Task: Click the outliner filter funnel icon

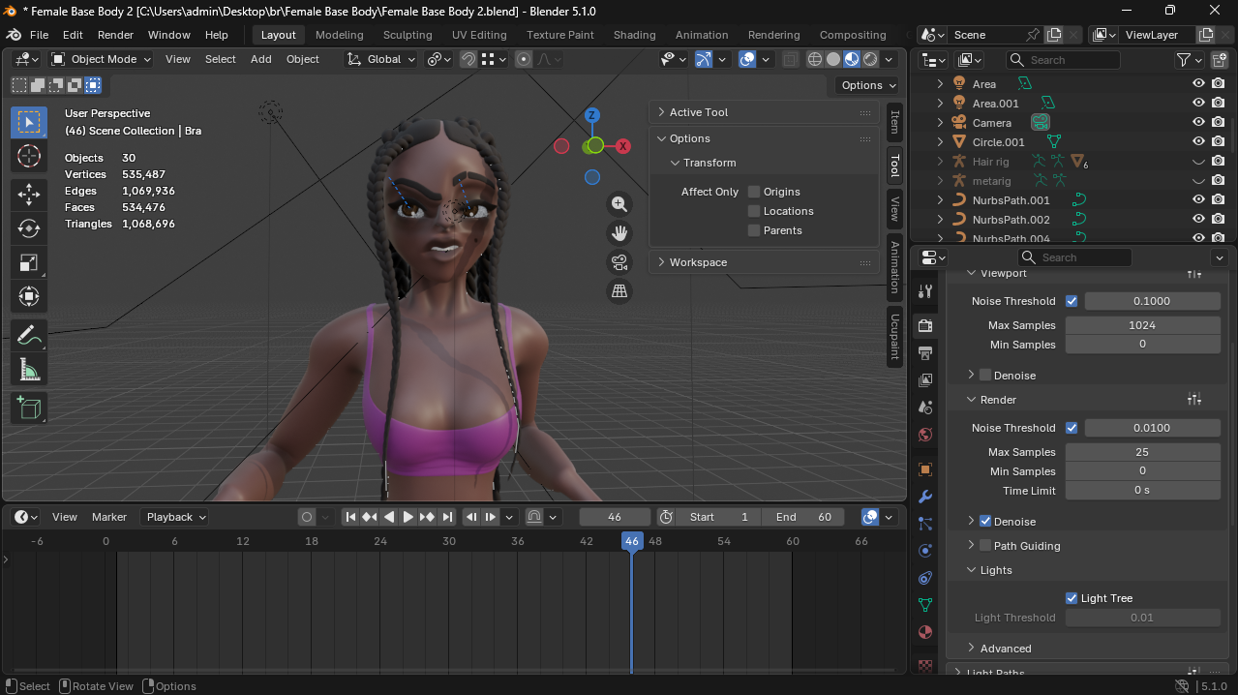Action: [1184, 60]
